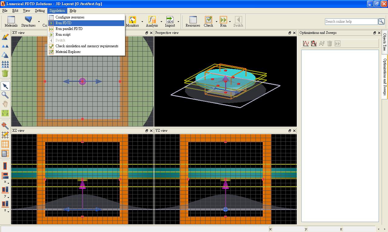Click the Zoom extent icon in left toolbar

pyautogui.click(x=5, y=126)
